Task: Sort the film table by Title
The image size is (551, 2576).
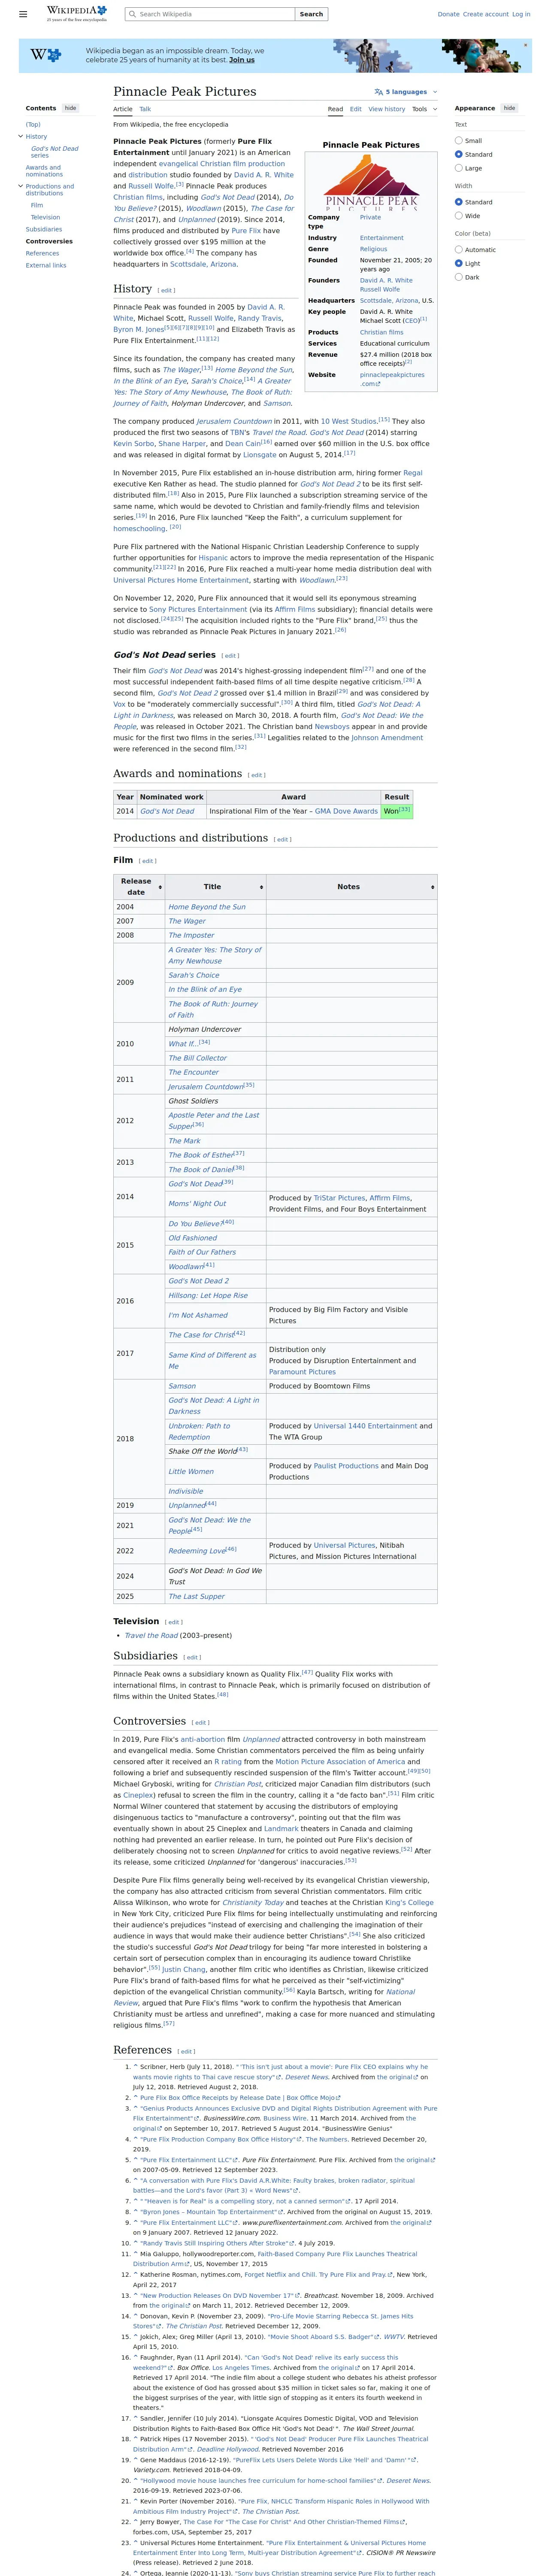Action: point(216,887)
